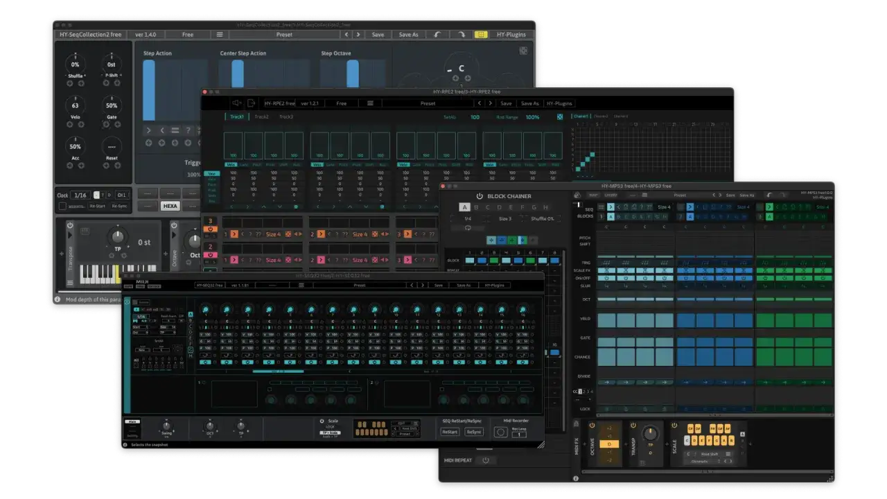This screenshot has width=887, height=499.
Task: Toggle the Transpose module power button in HY-SeqCollection2
Action: 70,225
